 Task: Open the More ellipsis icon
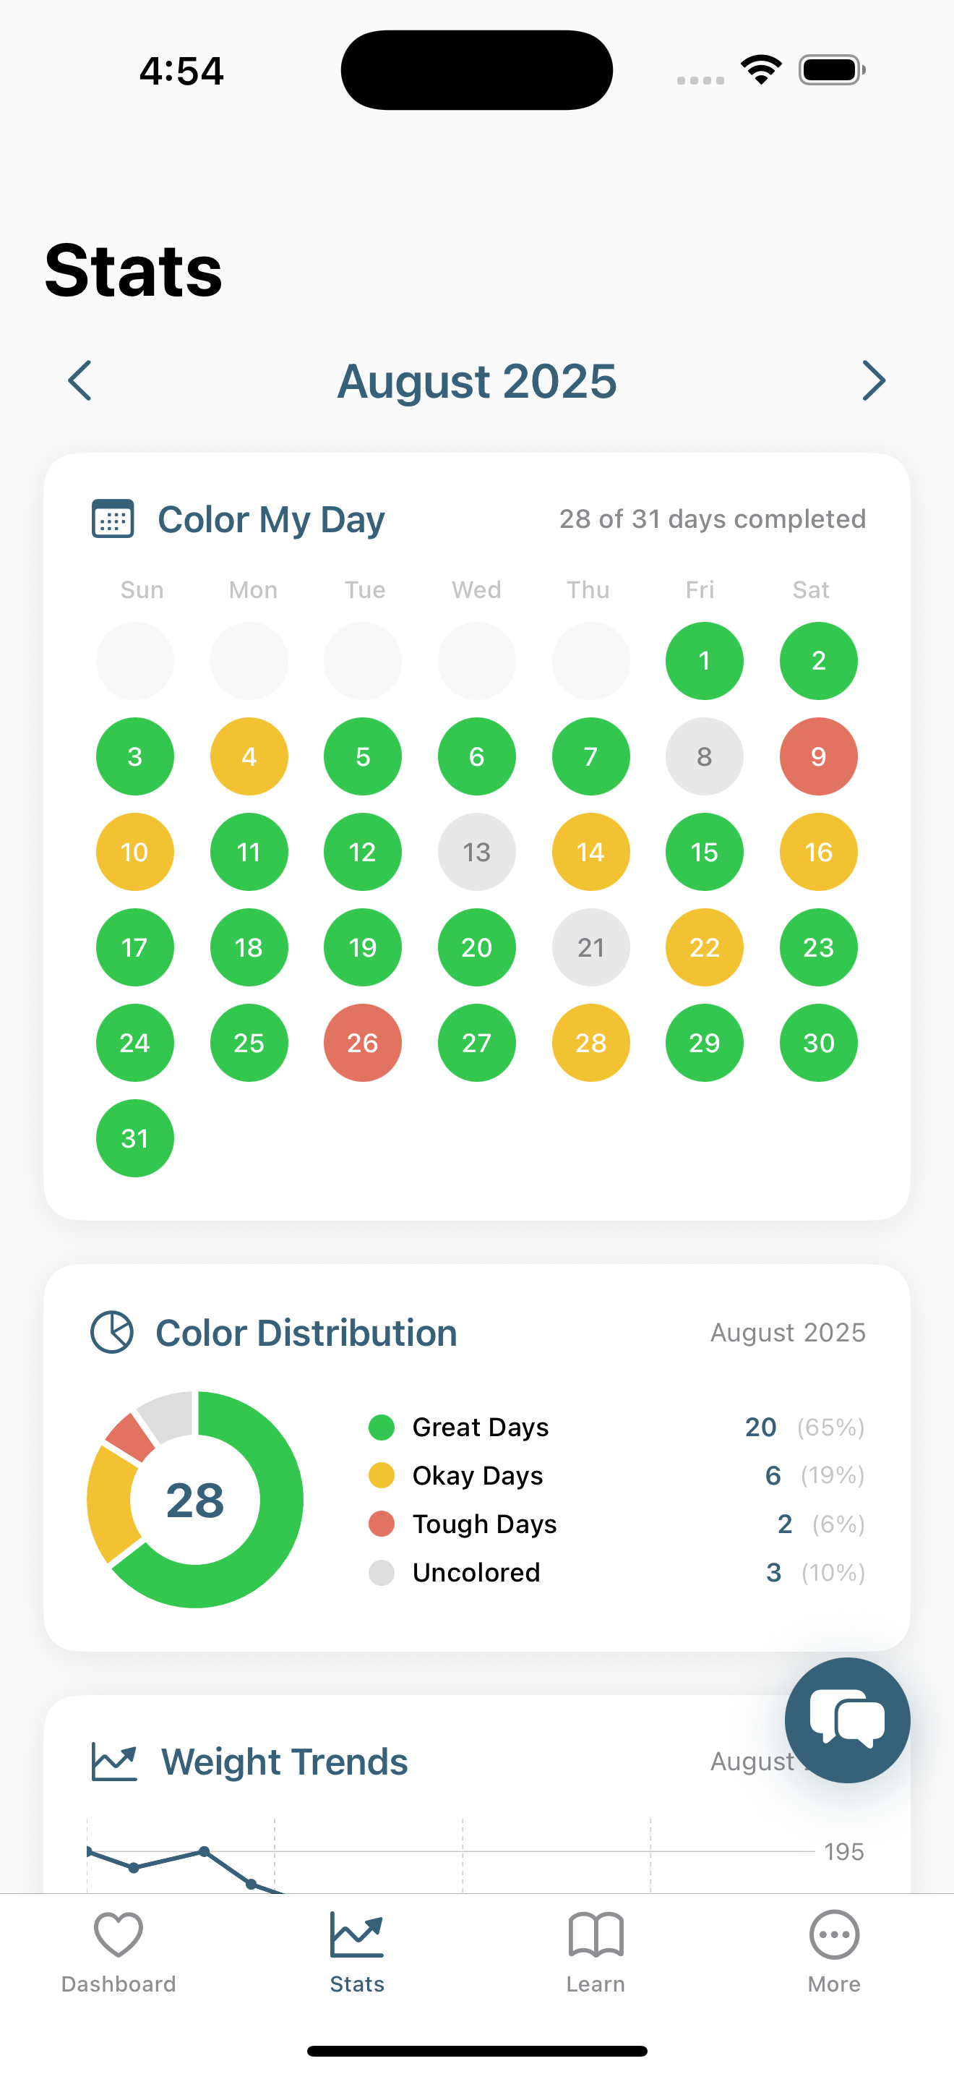(x=834, y=1934)
